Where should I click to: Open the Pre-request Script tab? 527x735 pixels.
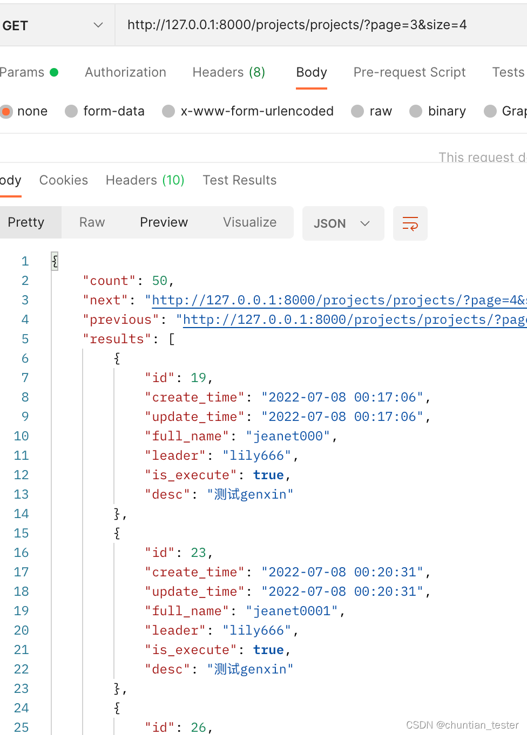(409, 72)
